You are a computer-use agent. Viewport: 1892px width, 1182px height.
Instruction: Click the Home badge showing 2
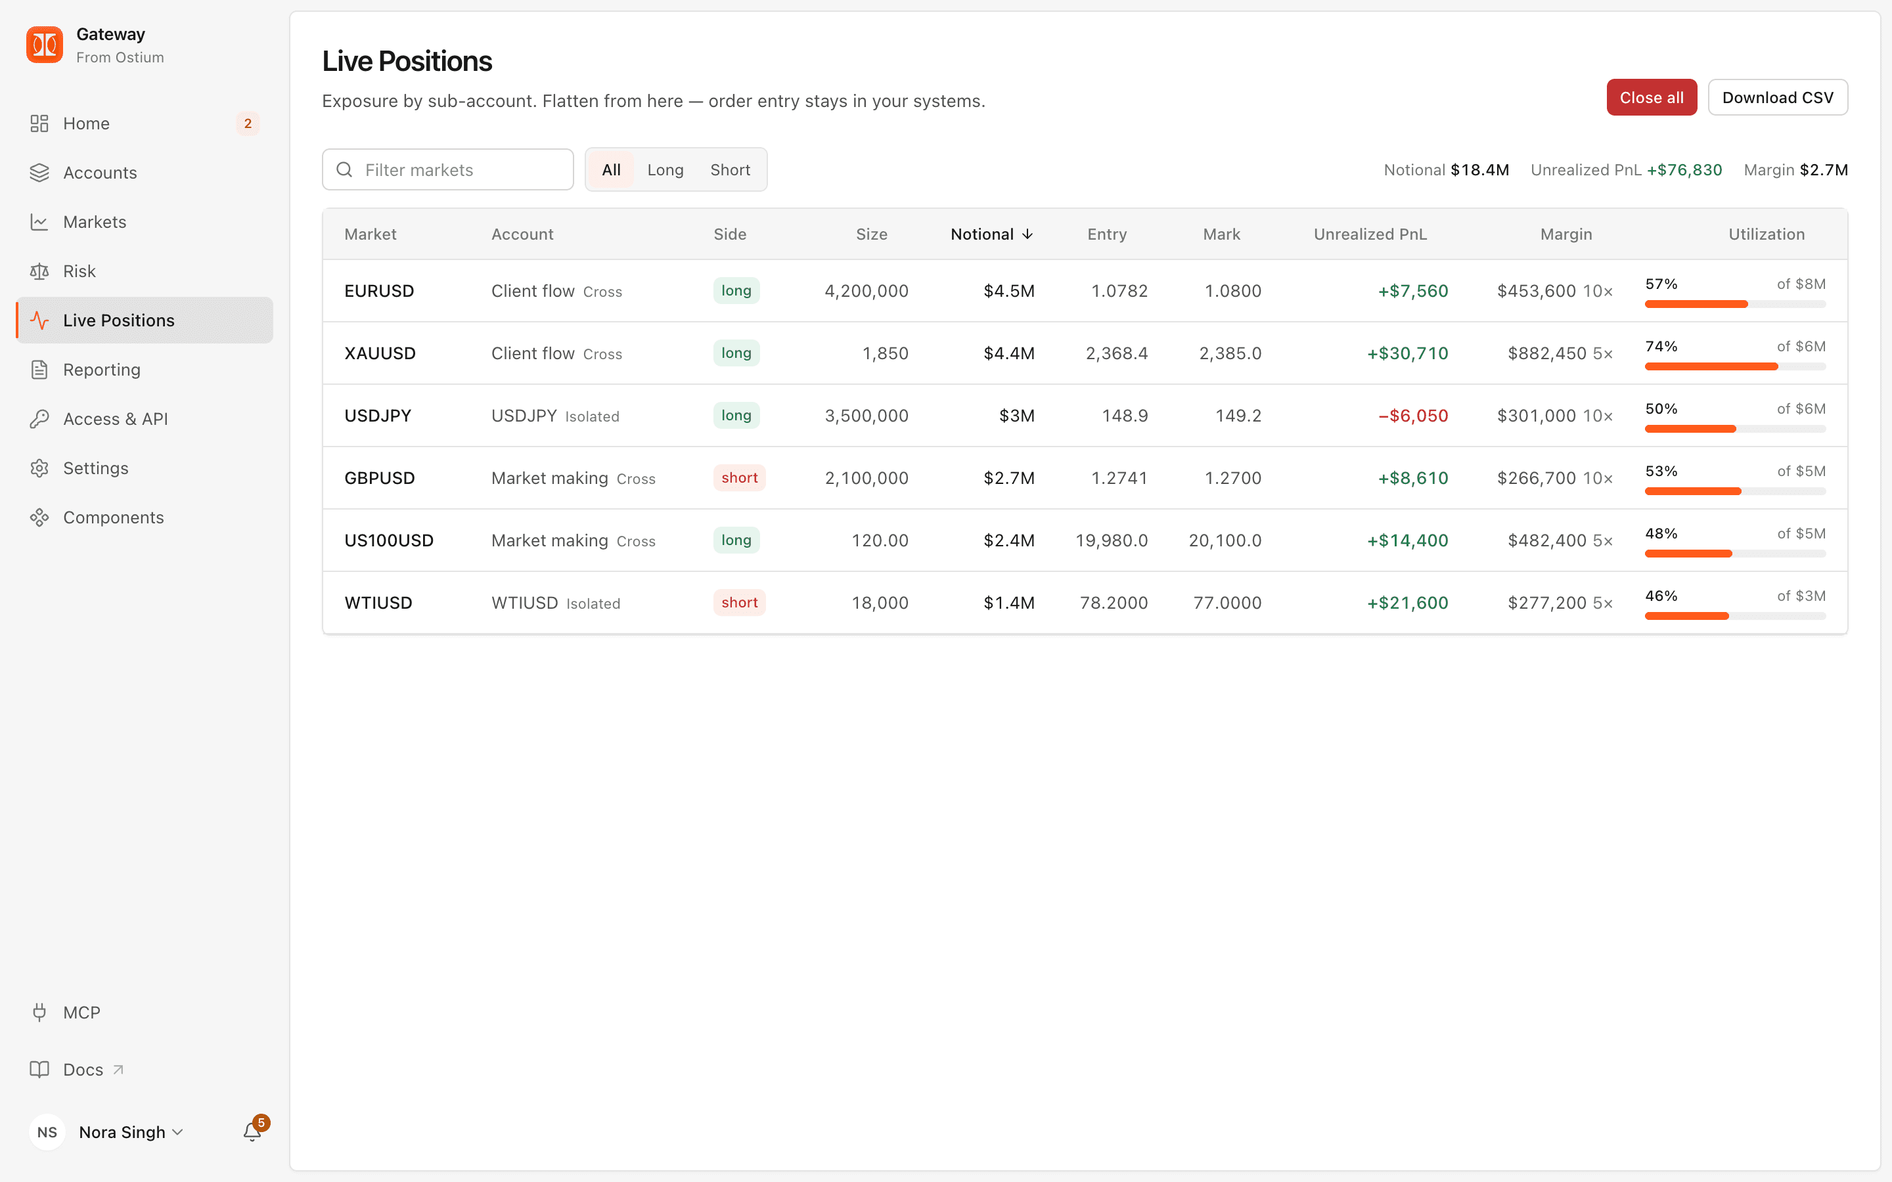click(248, 123)
